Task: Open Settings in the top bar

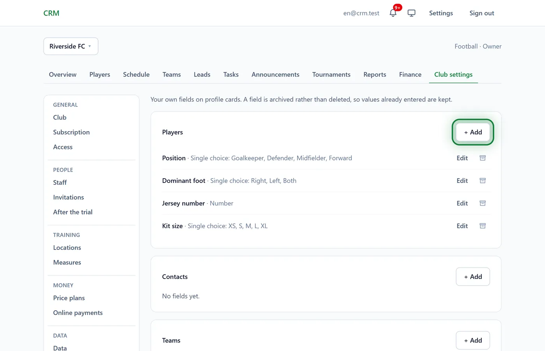Action: pyautogui.click(x=441, y=13)
